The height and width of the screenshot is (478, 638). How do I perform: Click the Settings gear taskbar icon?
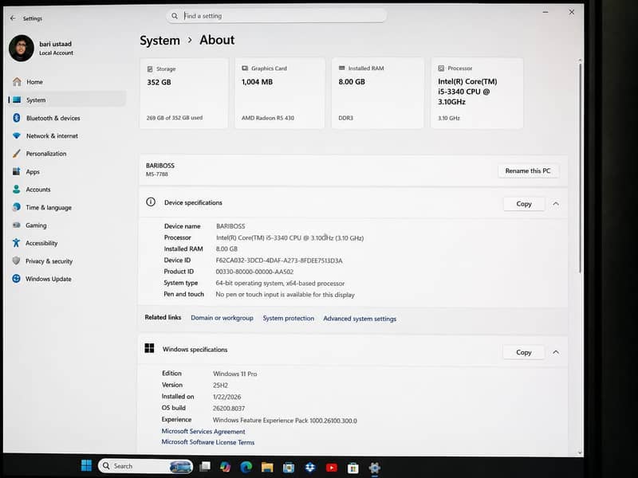[374, 468]
